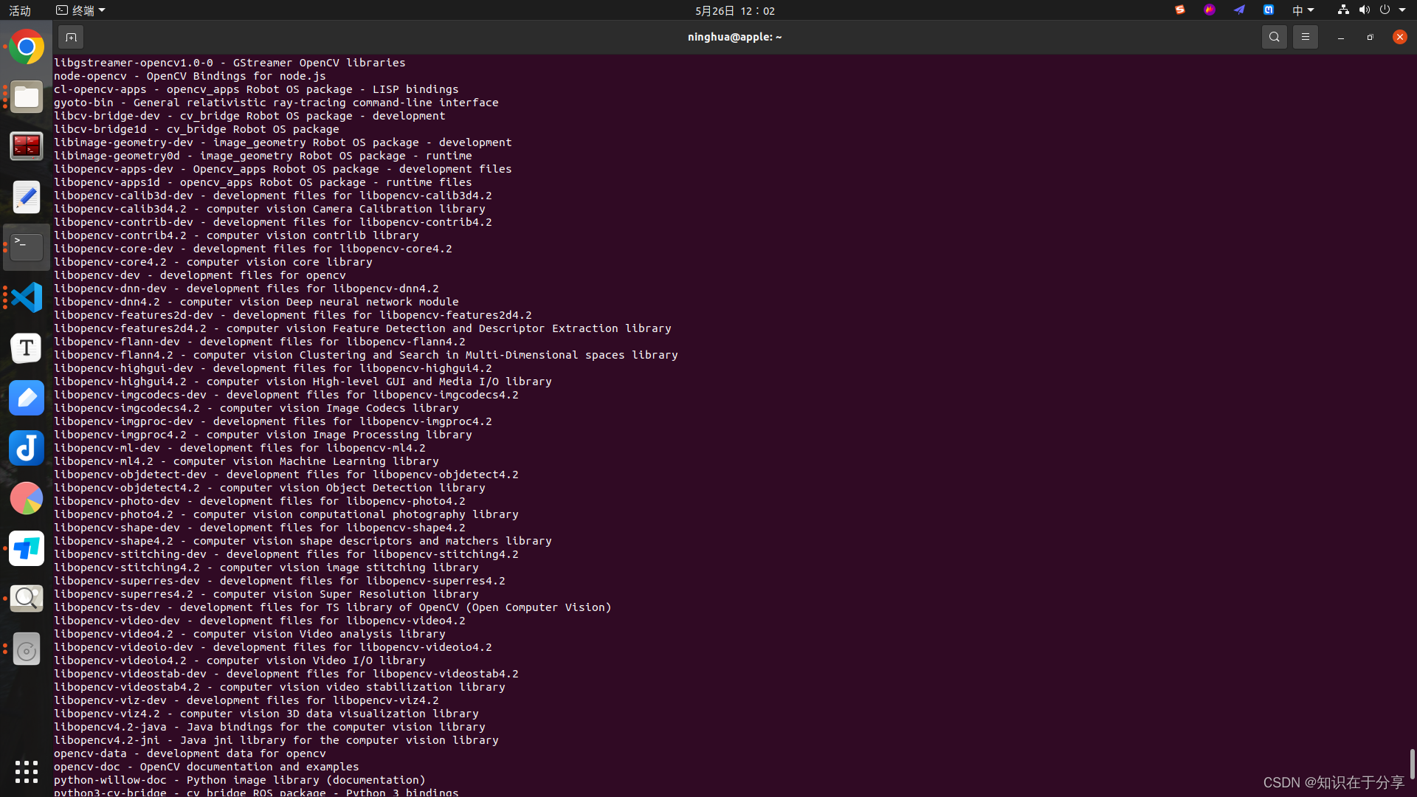Click the 'opencv-doc' documentation line

206,767
